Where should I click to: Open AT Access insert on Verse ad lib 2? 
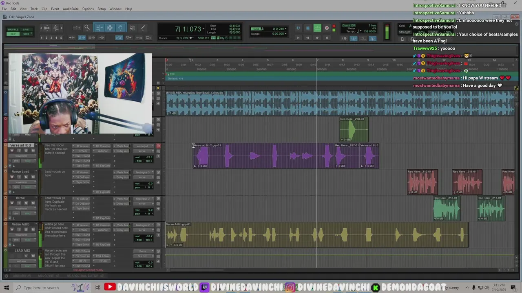[82, 146]
